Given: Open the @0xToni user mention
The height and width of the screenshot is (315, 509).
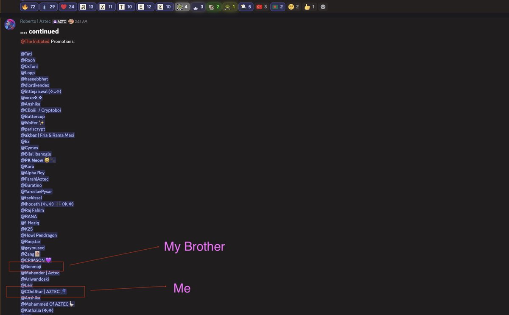Looking at the screenshot, I should [x=29, y=67].
